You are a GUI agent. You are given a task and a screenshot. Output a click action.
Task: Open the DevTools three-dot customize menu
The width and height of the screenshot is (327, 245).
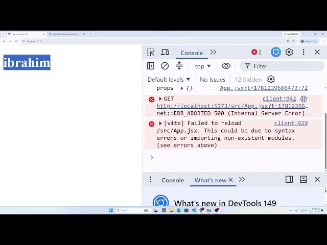(x=303, y=52)
